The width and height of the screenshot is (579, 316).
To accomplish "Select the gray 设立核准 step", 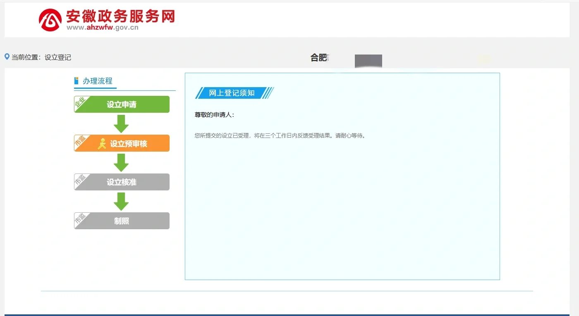I will tap(122, 182).
